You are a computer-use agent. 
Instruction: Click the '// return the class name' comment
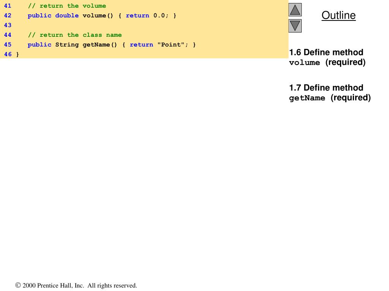coord(75,35)
